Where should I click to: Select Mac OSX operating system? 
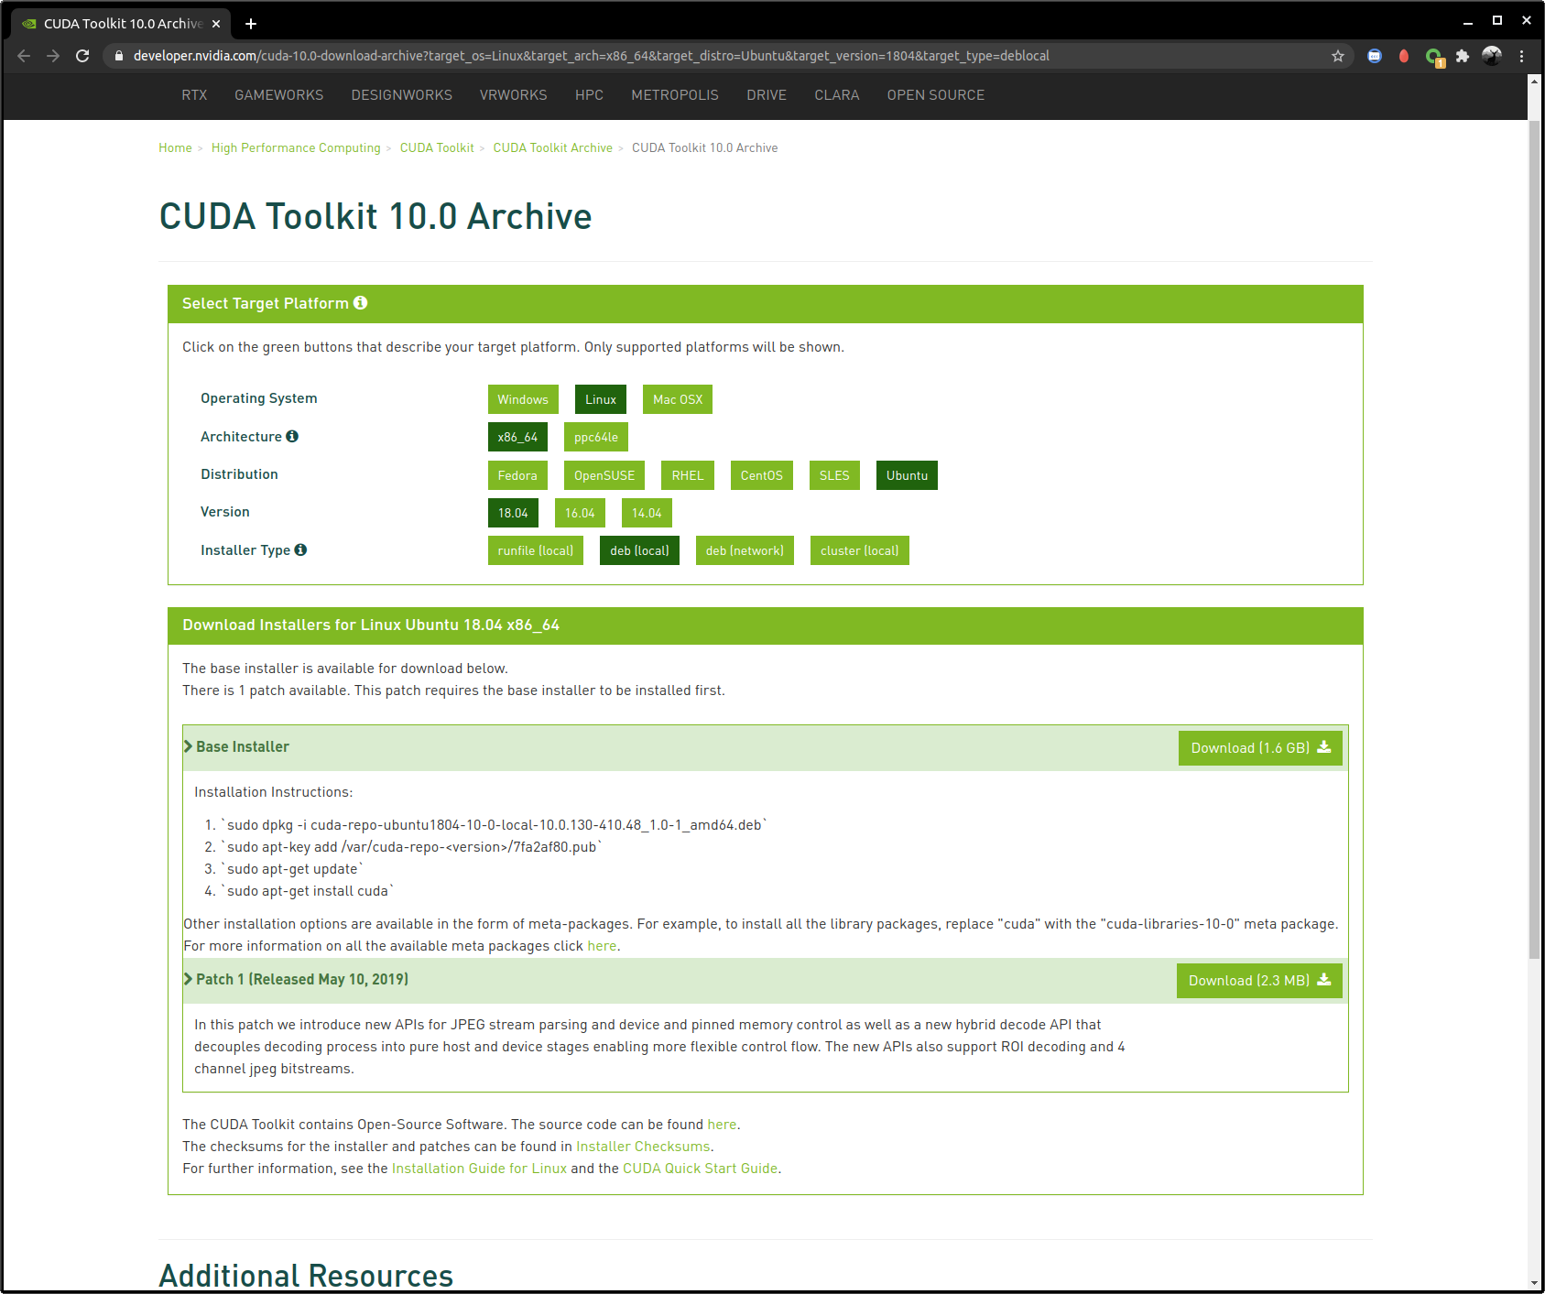[x=678, y=399]
